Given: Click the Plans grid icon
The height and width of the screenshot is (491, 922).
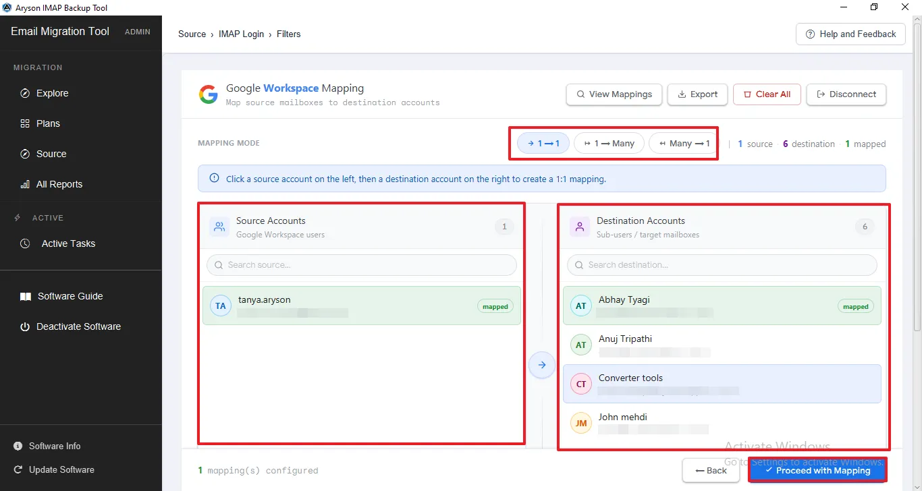Looking at the screenshot, I should click(25, 123).
